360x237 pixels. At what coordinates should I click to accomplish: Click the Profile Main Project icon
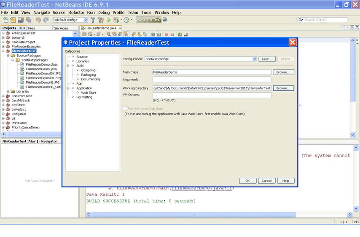tap(126, 20)
